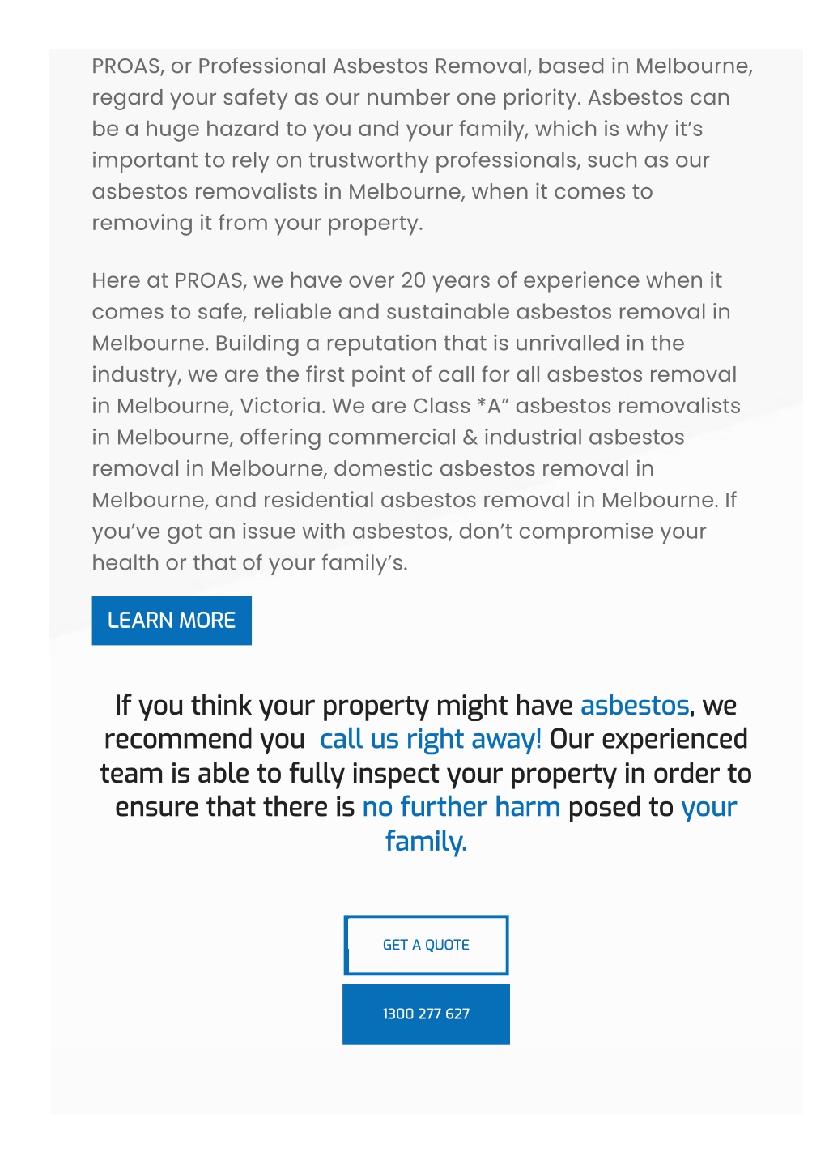Open the 'call us right away!' link
The width and height of the screenshot is (829, 1174).
tap(431, 740)
